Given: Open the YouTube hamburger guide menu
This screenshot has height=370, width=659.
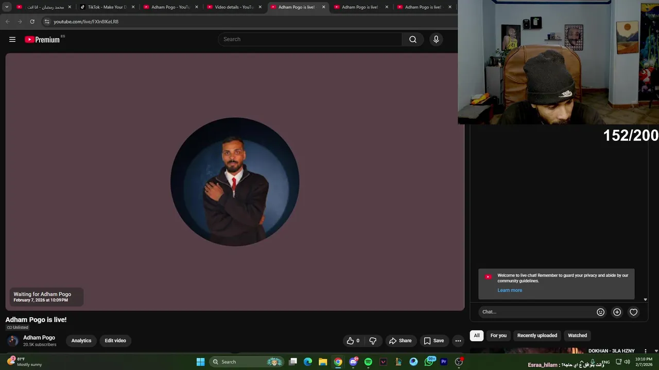Looking at the screenshot, I should [12, 40].
